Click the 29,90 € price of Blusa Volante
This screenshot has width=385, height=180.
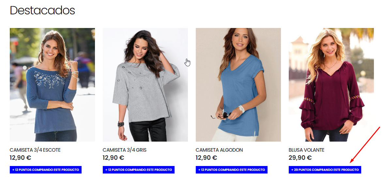[x=300, y=158]
